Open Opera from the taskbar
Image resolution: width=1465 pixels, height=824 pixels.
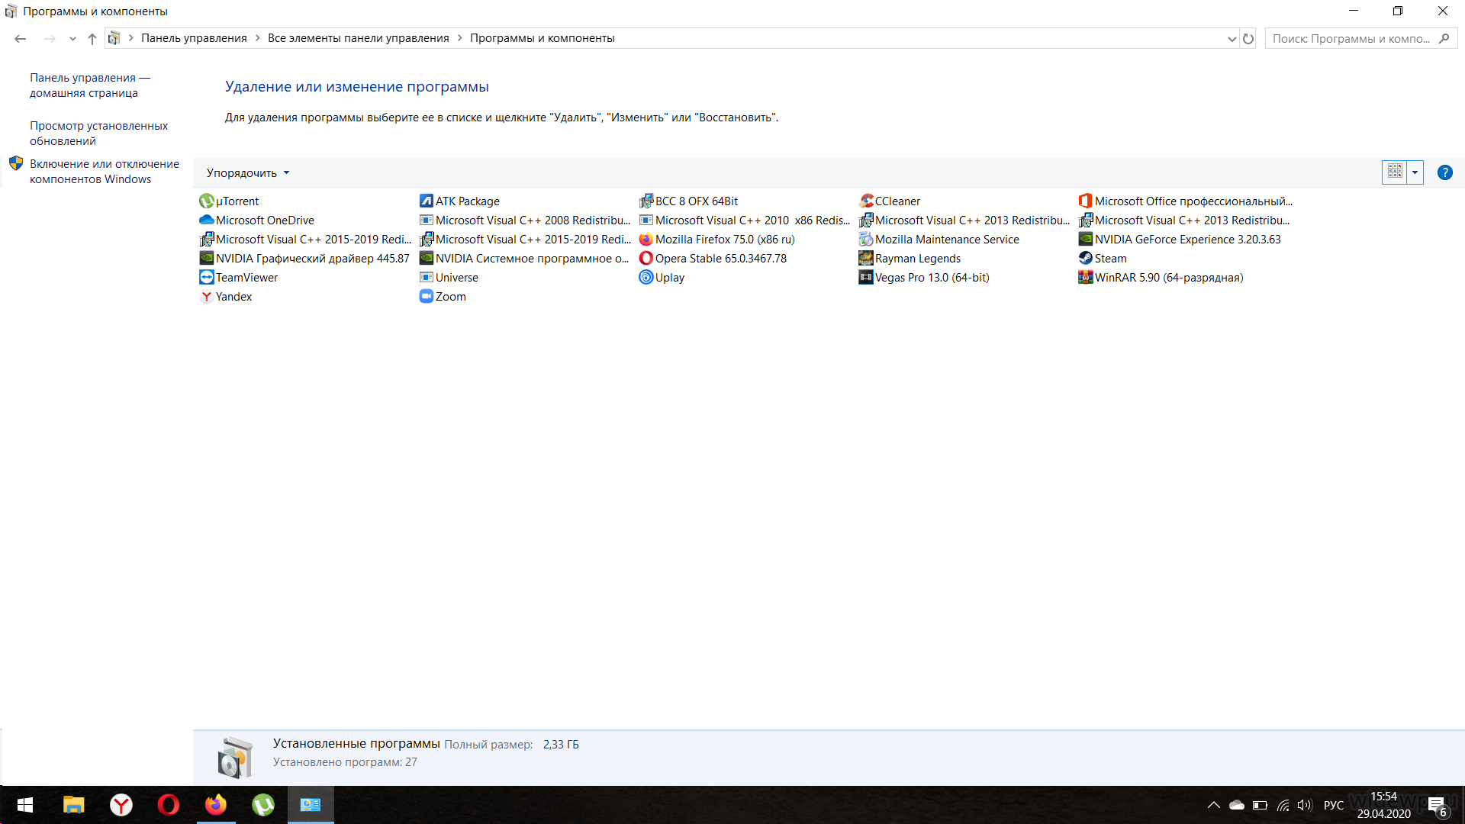click(169, 805)
